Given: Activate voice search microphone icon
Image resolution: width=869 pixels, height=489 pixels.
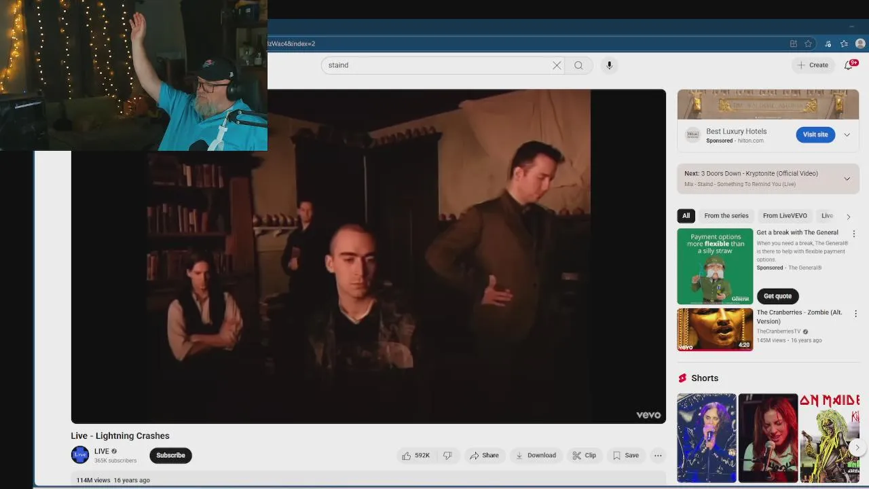Looking at the screenshot, I should 609,65.
